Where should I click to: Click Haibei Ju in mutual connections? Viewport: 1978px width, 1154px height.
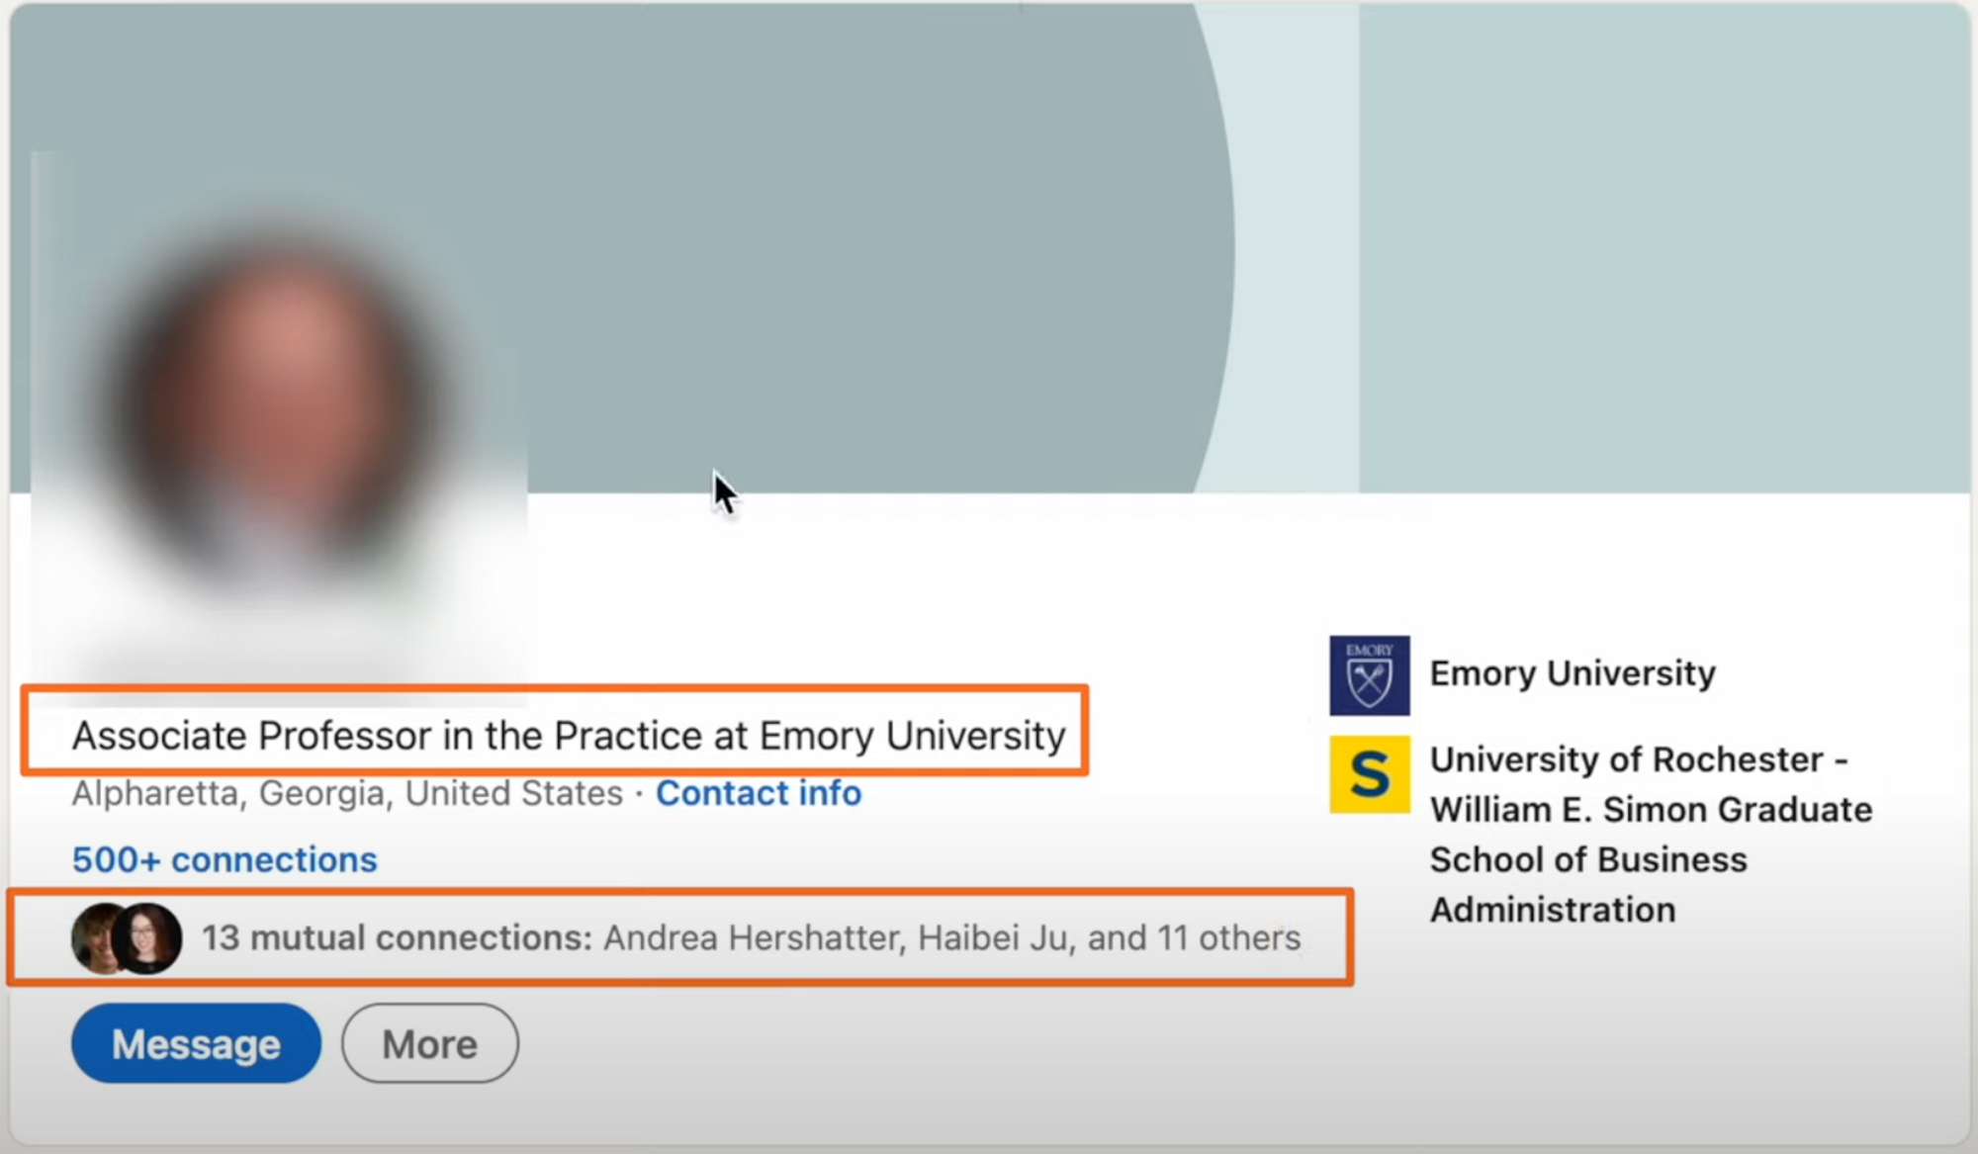992,937
